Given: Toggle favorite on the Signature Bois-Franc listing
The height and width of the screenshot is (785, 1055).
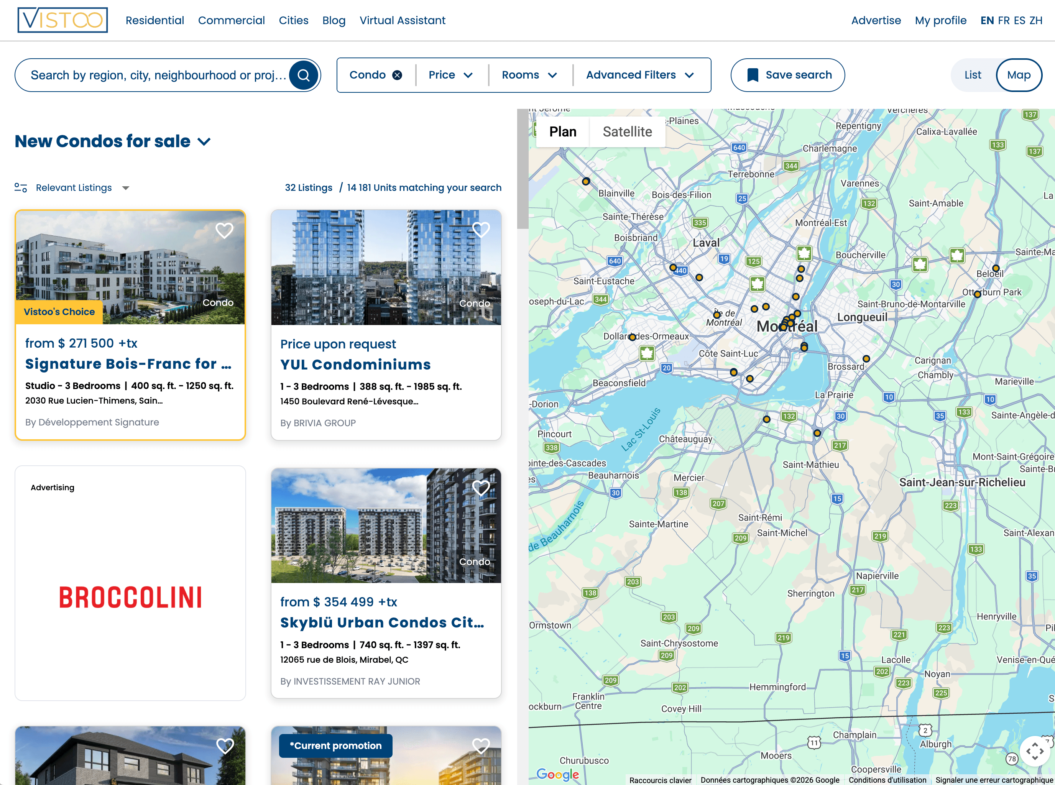Looking at the screenshot, I should click(224, 230).
